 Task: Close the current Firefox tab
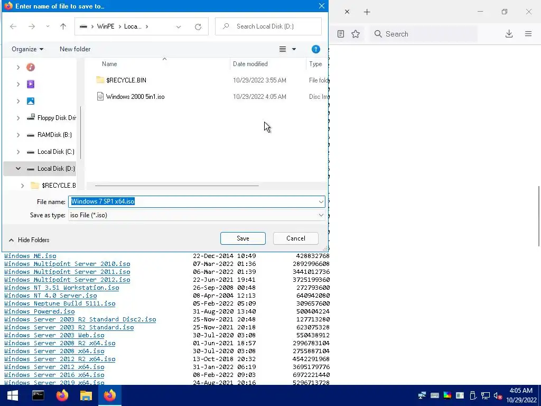(x=347, y=12)
